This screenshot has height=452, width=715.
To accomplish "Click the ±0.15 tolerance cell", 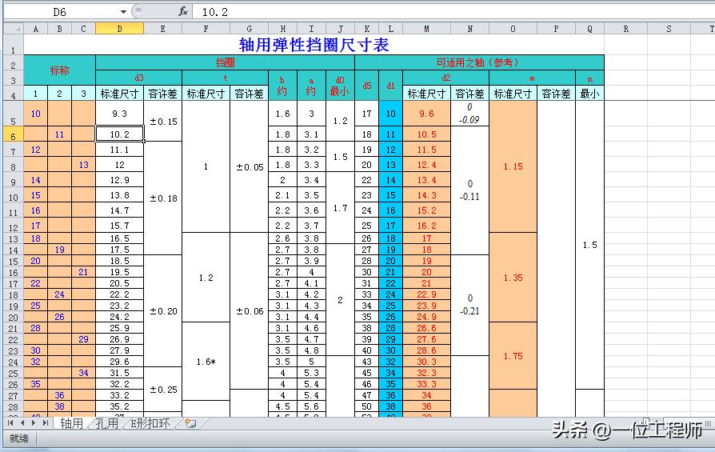I will pyautogui.click(x=163, y=121).
